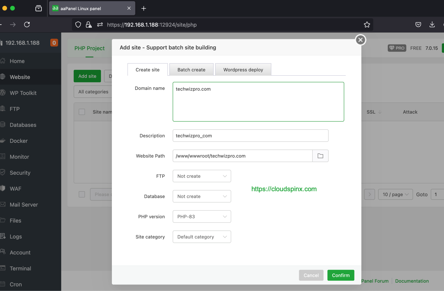Open the Site category Default category dropdown
Viewport: 444px width, 291px height.
point(202,237)
